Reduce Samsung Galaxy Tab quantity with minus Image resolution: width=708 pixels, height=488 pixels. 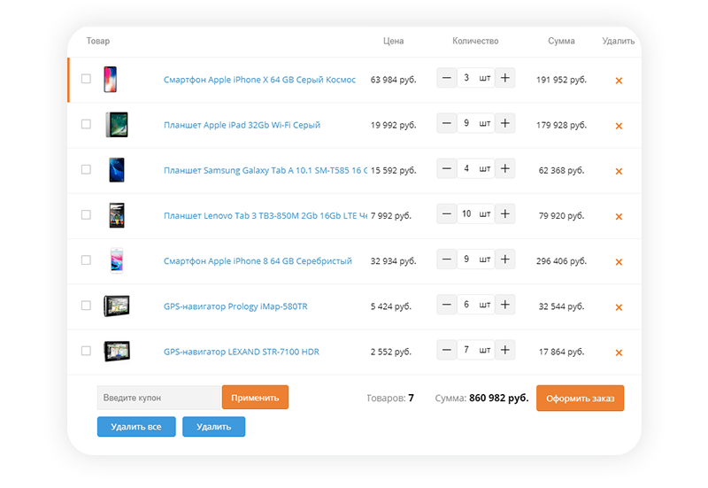[x=447, y=168]
